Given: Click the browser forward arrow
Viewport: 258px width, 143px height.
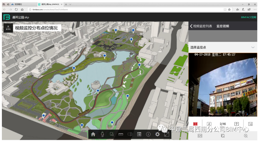Looking at the screenshot, I should pos(10,9).
